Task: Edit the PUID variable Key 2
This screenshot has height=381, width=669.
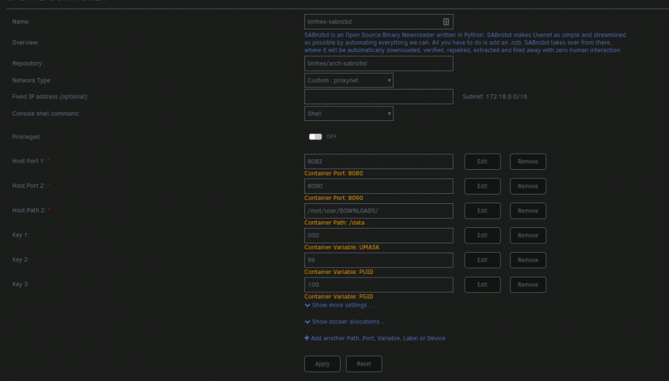Action: point(482,260)
